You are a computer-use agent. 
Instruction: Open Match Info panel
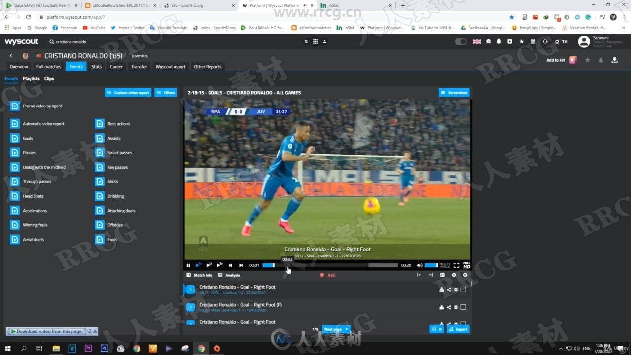pyautogui.click(x=200, y=275)
